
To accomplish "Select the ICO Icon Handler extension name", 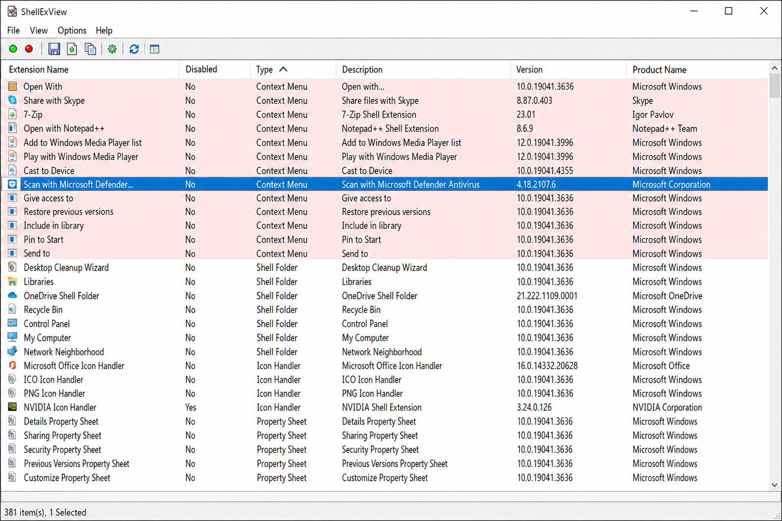I will pos(53,380).
